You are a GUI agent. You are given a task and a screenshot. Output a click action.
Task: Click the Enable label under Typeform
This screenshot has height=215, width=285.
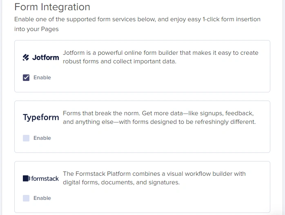point(42,138)
